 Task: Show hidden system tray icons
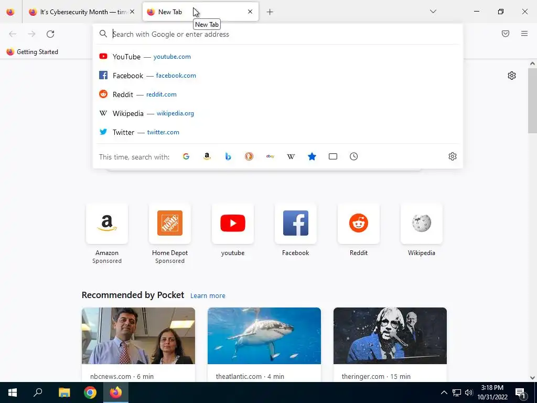[x=444, y=393]
